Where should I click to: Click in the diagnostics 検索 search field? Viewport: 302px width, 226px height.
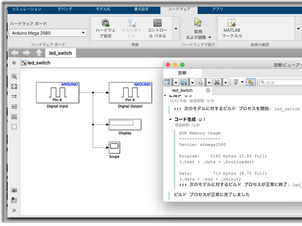click(x=281, y=82)
